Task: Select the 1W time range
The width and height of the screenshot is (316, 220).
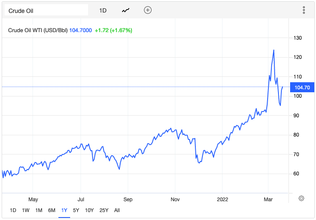Action: [26, 210]
